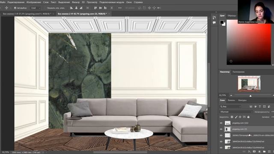The height and width of the screenshot is (154, 274).
Task: Click the background white color swatch
Action: pyautogui.click(x=224, y=25)
